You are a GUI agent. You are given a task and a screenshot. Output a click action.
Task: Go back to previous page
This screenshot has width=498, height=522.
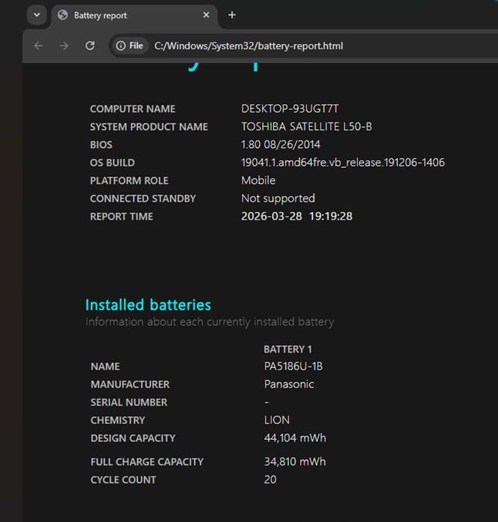39,46
